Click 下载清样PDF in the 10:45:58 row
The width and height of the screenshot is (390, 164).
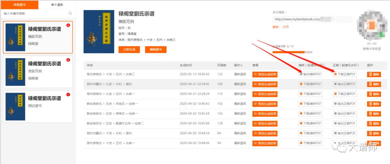point(311,114)
